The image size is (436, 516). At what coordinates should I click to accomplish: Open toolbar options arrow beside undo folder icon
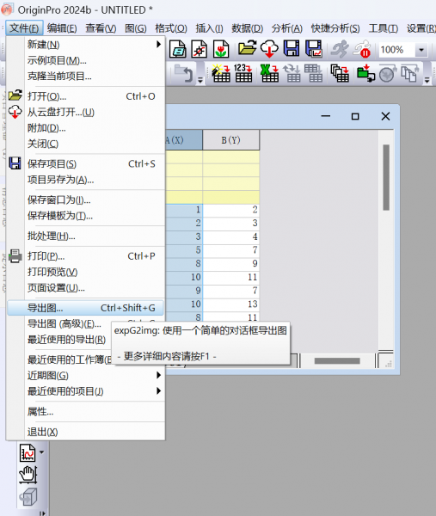coord(200,80)
